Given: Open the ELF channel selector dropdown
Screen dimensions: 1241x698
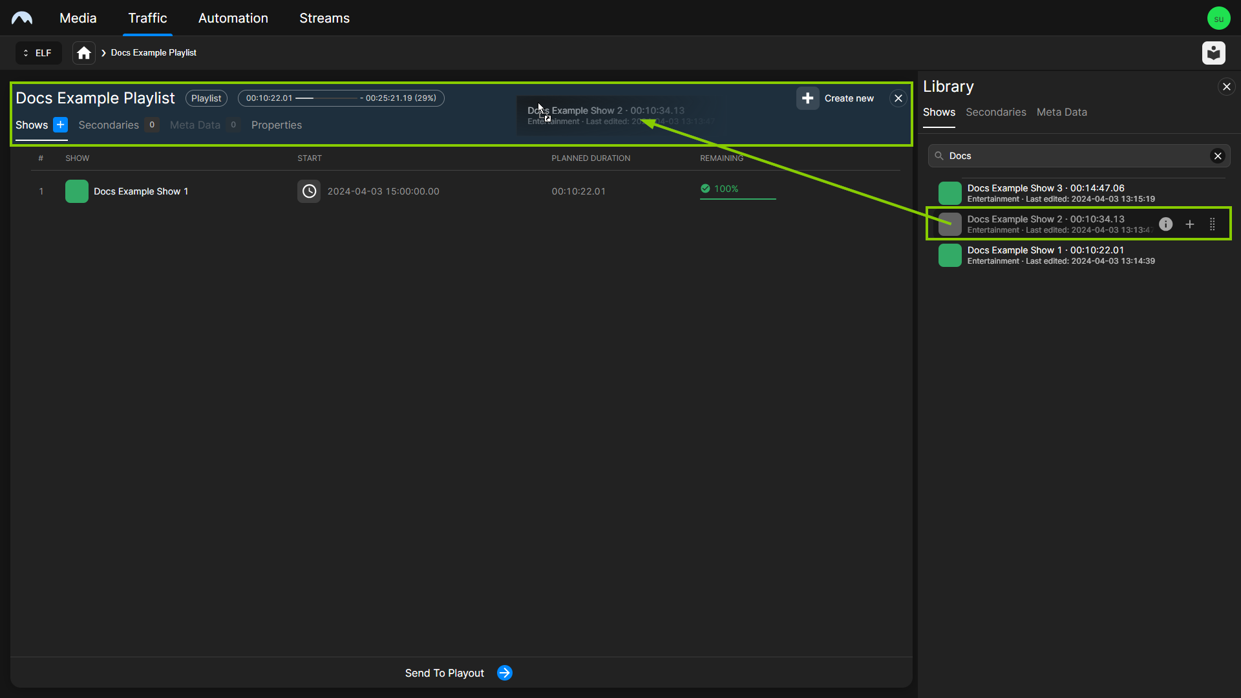Looking at the screenshot, I should click(38, 53).
